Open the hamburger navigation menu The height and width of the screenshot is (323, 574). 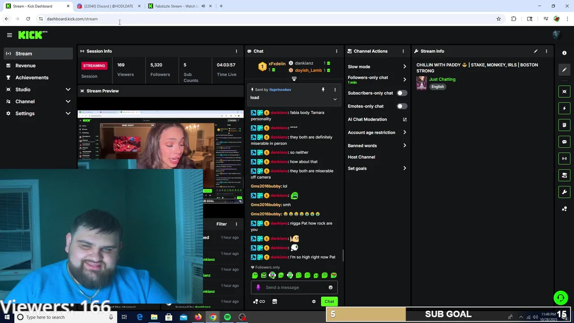[x=9, y=35]
